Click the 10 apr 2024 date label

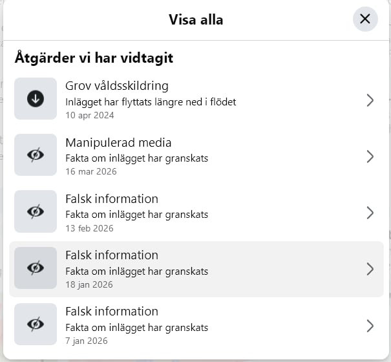[89, 115]
